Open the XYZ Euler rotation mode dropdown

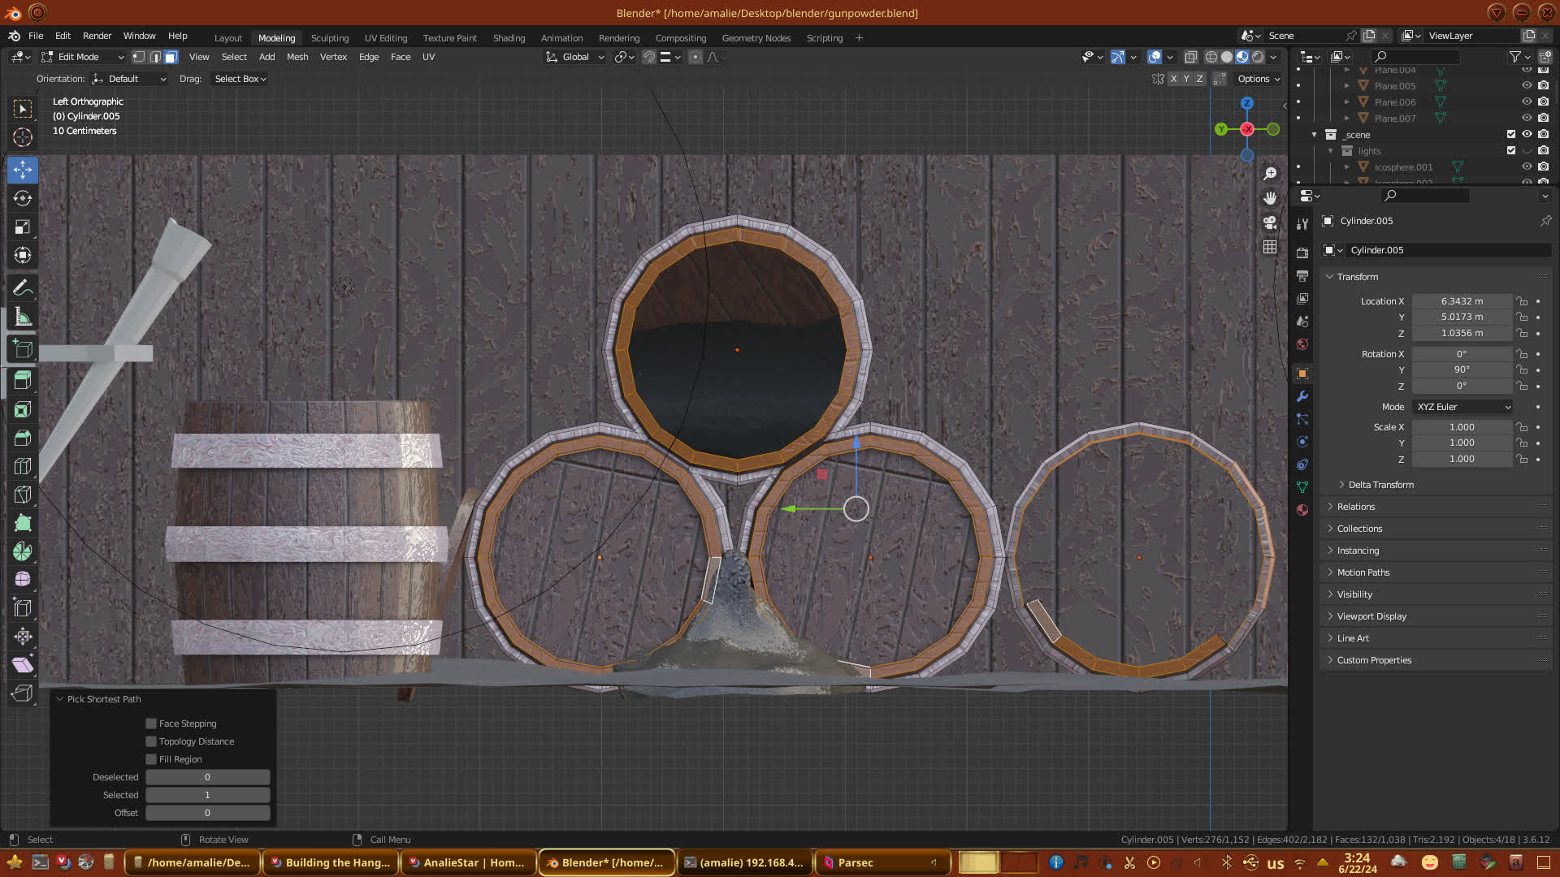[x=1462, y=407]
